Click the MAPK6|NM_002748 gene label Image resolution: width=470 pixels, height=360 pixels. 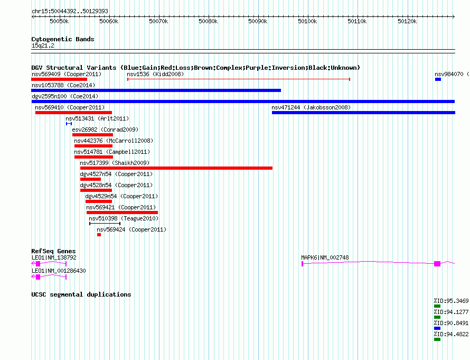tap(325, 257)
